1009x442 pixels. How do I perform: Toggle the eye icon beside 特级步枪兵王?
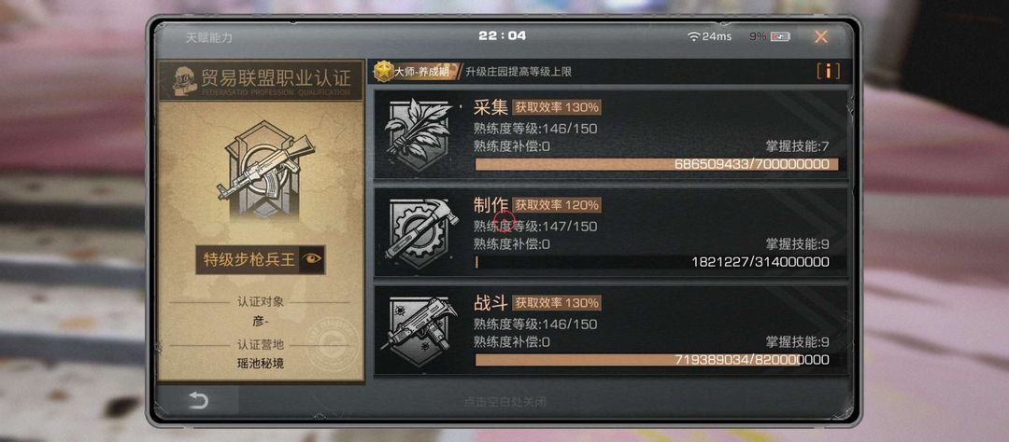313,259
